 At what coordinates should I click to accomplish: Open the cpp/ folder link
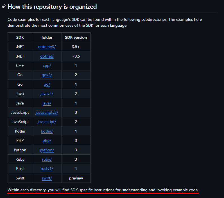[47, 65]
